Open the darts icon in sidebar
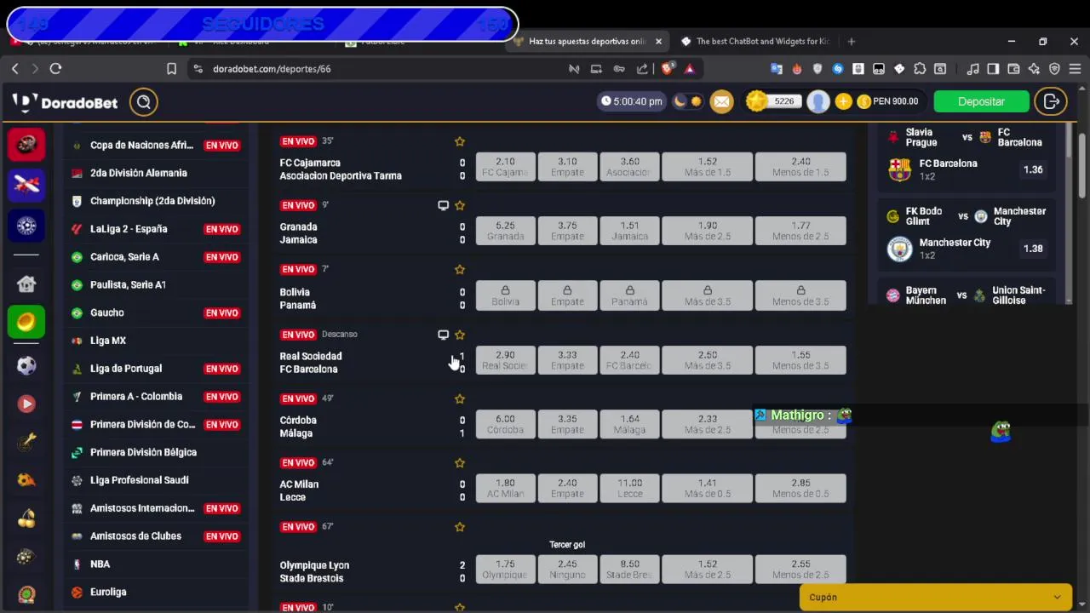 [26, 442]
